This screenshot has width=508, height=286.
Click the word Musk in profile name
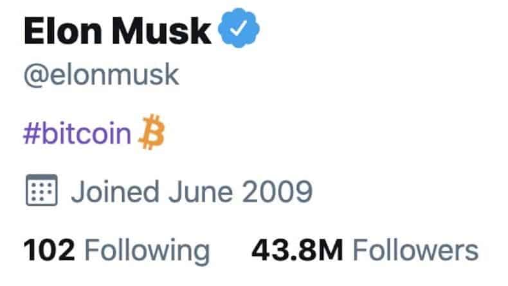point(161,31)
